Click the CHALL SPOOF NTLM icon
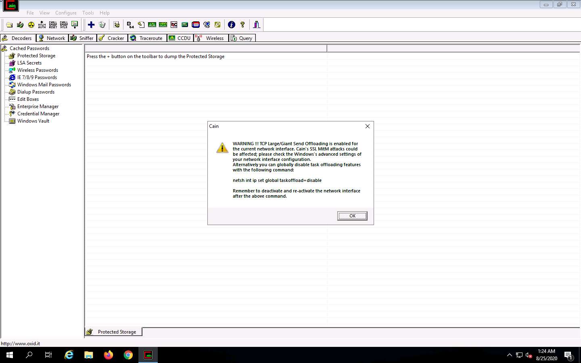 [x=64, y=25]
